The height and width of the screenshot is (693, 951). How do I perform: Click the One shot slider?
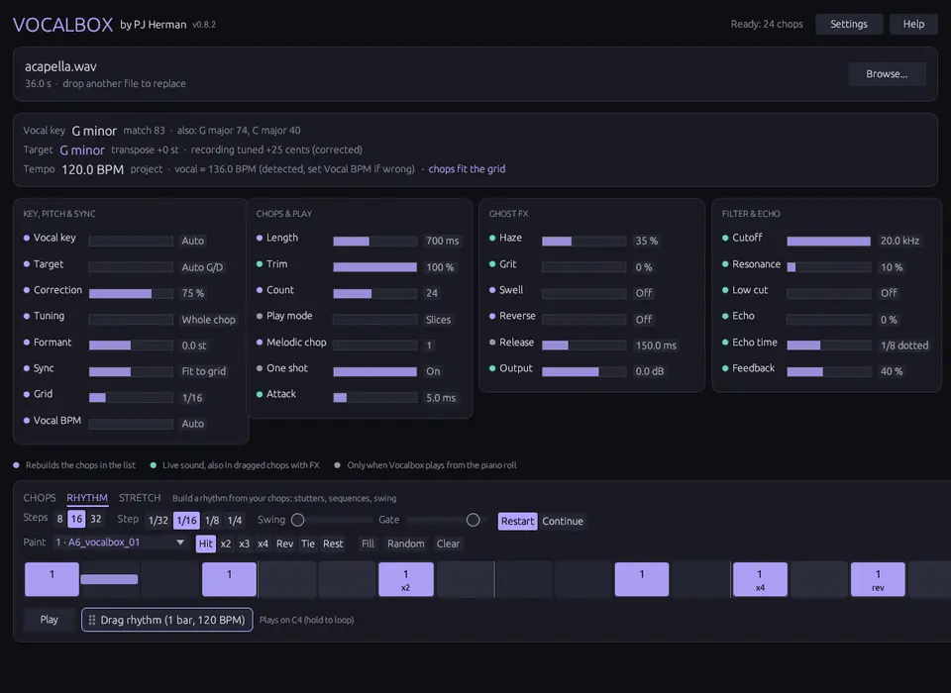point(375,371)
